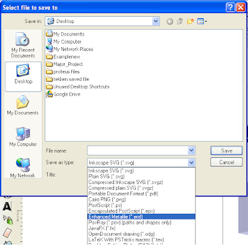The image size is (248, 245).
Task: Go up one folder level icon
Action: click(x=180, y=21)
